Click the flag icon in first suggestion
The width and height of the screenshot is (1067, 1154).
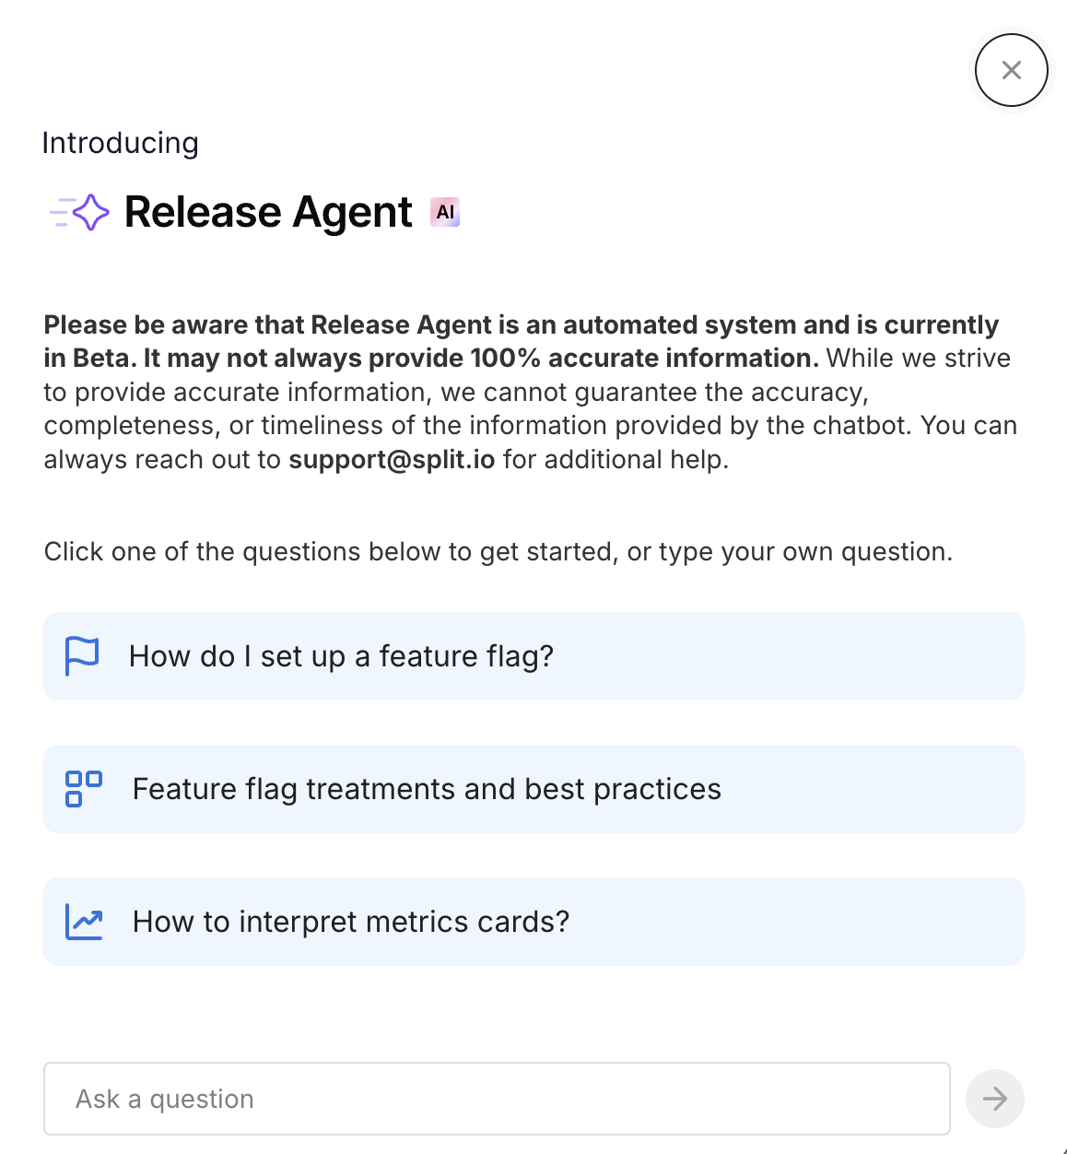point(82,656)
